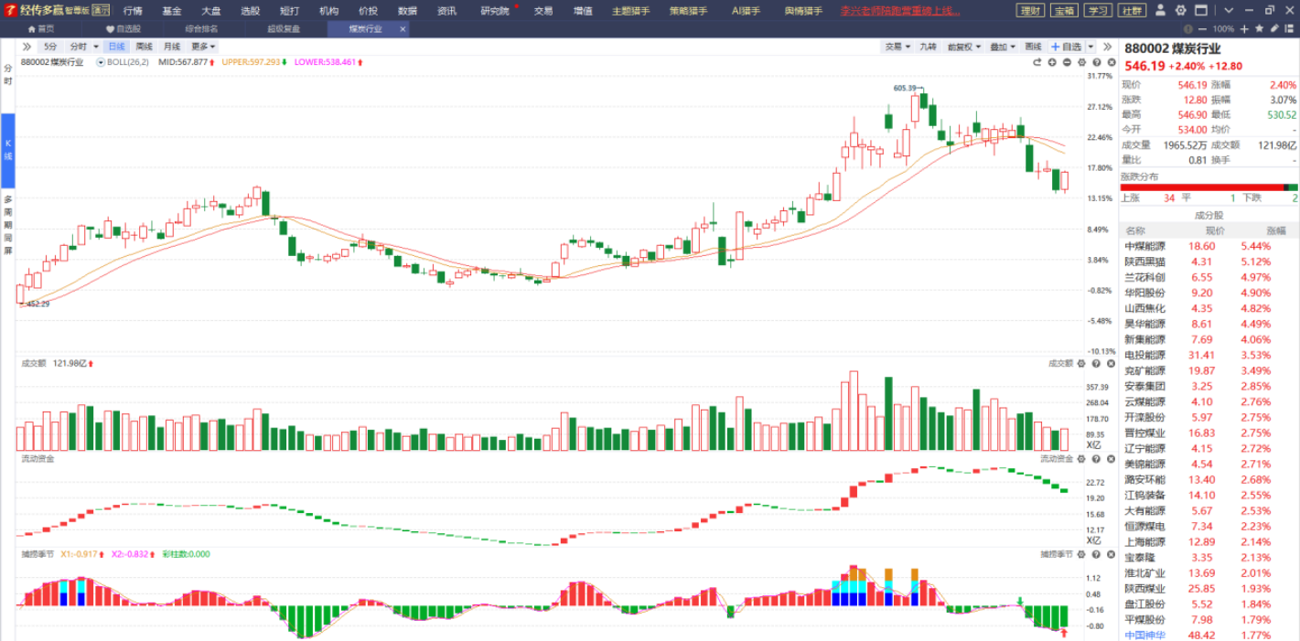Expand the BOLL indicator selector dropdown
Image resolution: width=1300 pixels, height=641 pixels.
(x=101, y=62)
